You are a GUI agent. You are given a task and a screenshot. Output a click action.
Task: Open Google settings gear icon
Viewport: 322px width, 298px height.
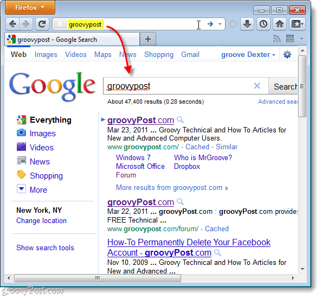point(287,54)
